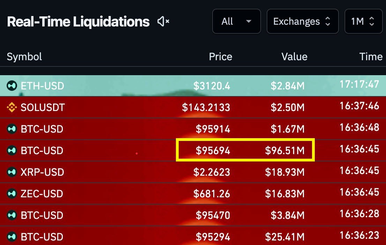Viewport: 386px width, 245px height.
Task: Click the ZEC-USD exchange icon
Action: click(x=12, y=194)
